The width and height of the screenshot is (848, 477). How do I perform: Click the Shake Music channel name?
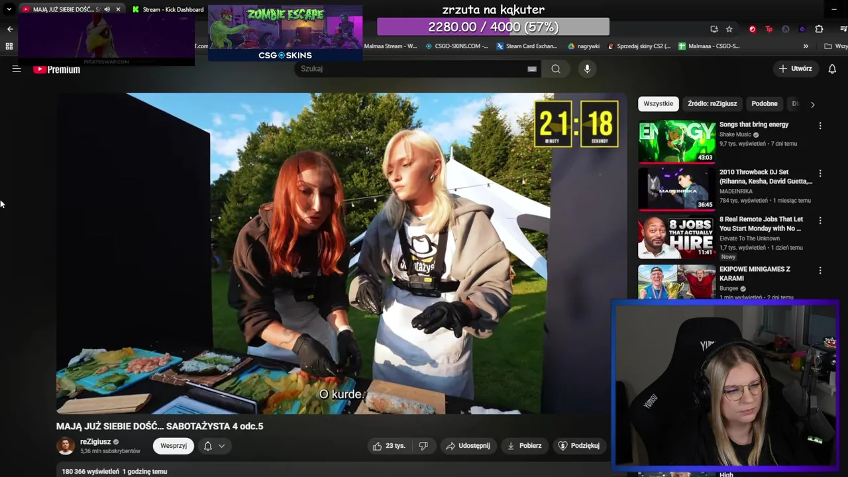[x=735, y=134]
